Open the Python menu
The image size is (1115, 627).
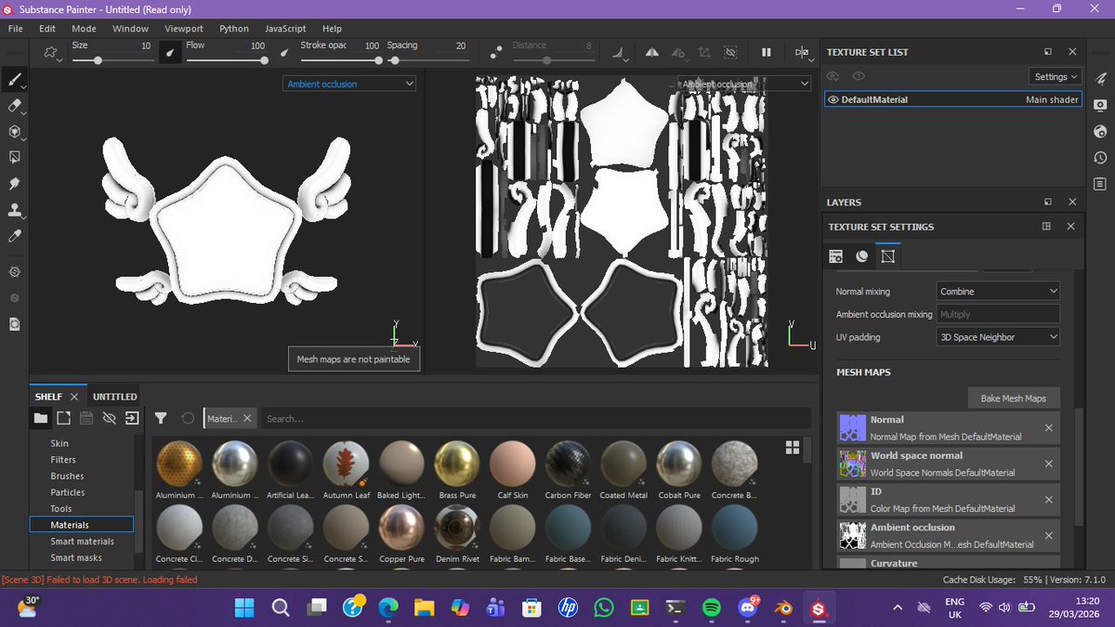click(234, 29)
